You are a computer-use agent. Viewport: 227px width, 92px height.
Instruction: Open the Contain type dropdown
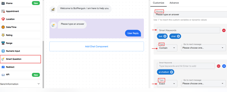[x=167, y=48]
